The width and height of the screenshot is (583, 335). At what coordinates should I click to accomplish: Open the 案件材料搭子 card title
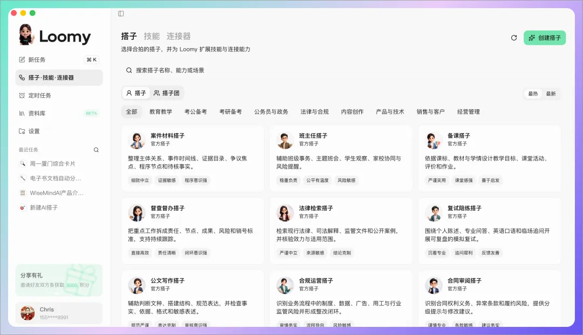(x=168, y=136)
